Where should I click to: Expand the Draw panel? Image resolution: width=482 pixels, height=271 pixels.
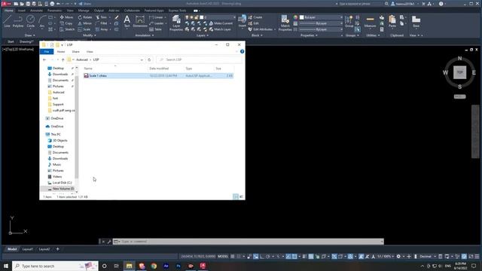(x=30, y=35)
